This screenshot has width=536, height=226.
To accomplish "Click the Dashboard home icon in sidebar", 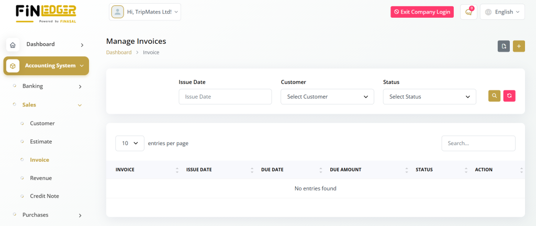I will coord(13,45).
